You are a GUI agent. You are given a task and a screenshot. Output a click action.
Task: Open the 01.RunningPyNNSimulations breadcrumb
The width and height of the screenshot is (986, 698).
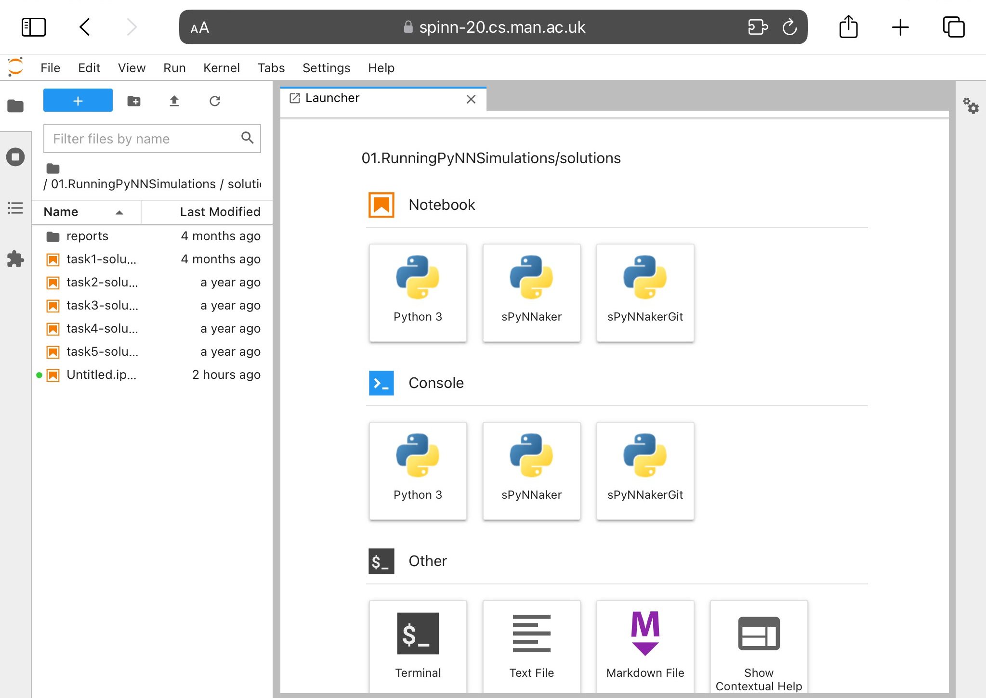(x=133, y=184)
